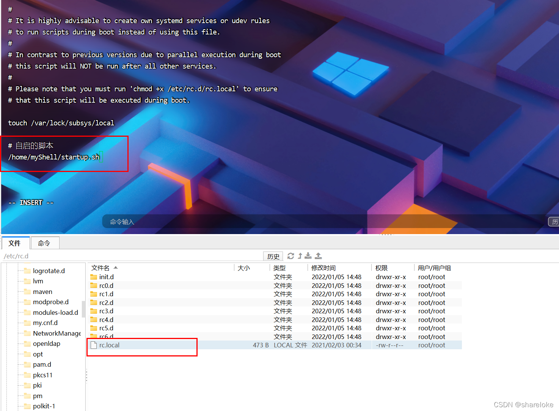Sort files by 大小 column
The height and width of the screenshot is (411, 559).
click(x=252, y=268)
